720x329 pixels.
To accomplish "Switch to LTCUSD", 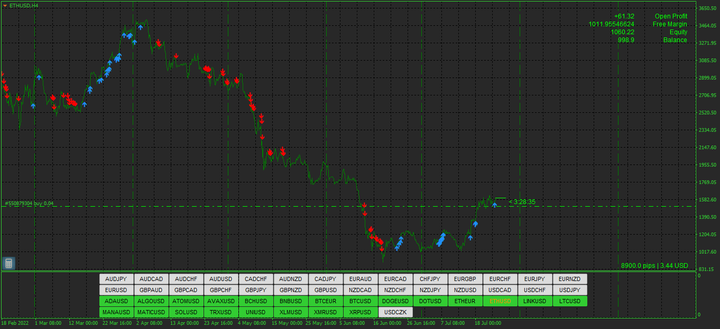I will (x=569, y=301).
